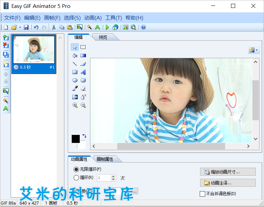Copy frame with the copy icon

pyautogui.click(x=62, y=27)
